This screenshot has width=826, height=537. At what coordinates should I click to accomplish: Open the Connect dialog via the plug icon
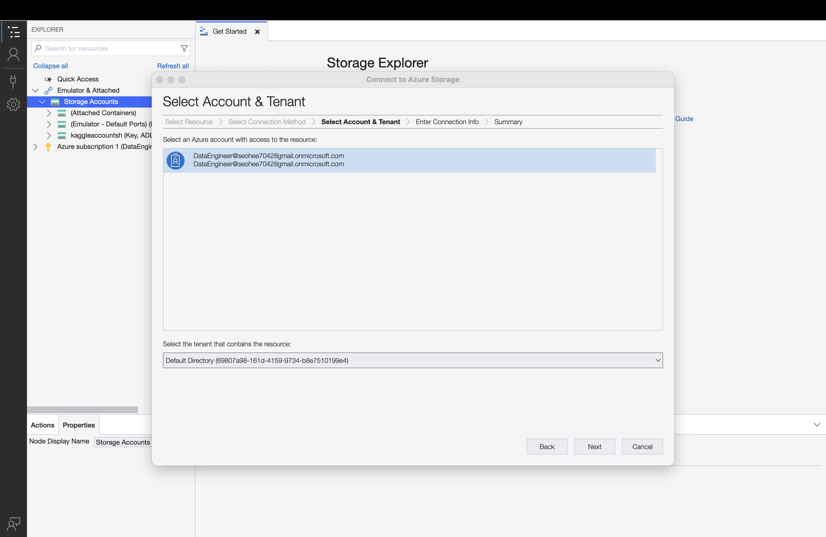click(13, 81)
